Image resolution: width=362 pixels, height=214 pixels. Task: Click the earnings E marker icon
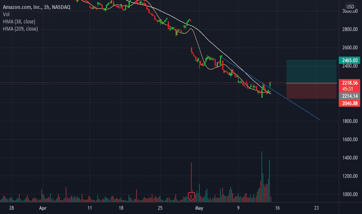click(191, 196)
